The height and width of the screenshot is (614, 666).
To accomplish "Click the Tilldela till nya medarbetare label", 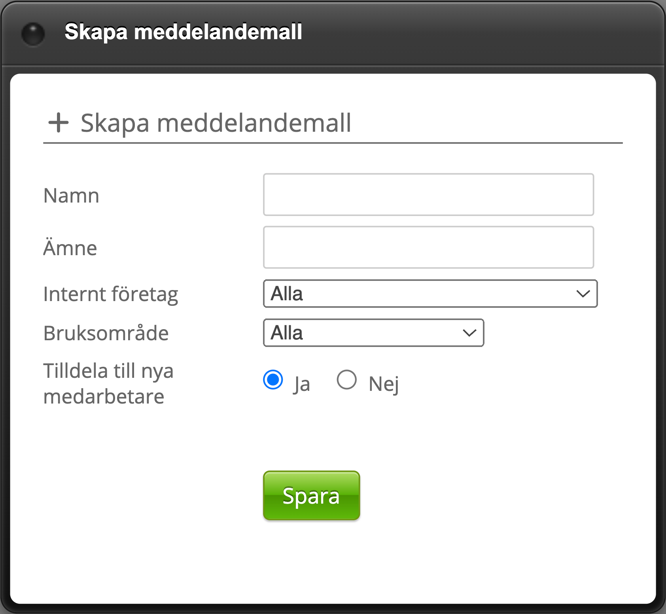I will pyautogui.click(x=108, y=383).
